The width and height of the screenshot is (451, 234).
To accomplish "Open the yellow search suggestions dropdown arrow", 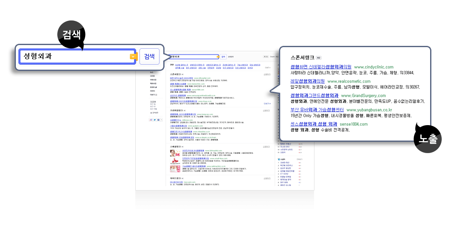I will (x=133, y=56).
